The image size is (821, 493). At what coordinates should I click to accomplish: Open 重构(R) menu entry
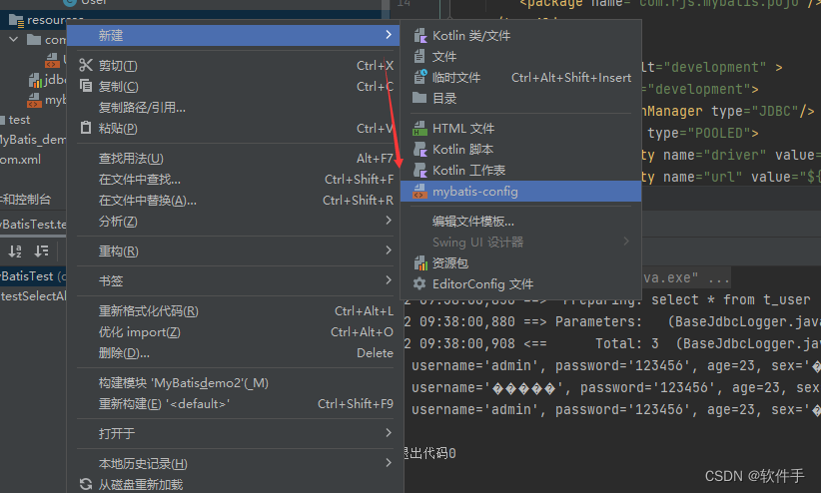coord(236,250)
